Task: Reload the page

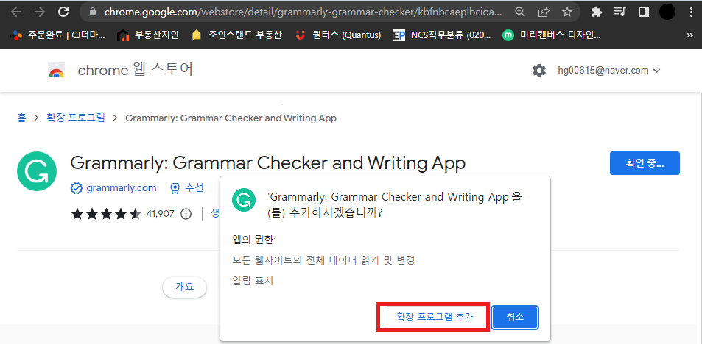Action: click(64, 12)
